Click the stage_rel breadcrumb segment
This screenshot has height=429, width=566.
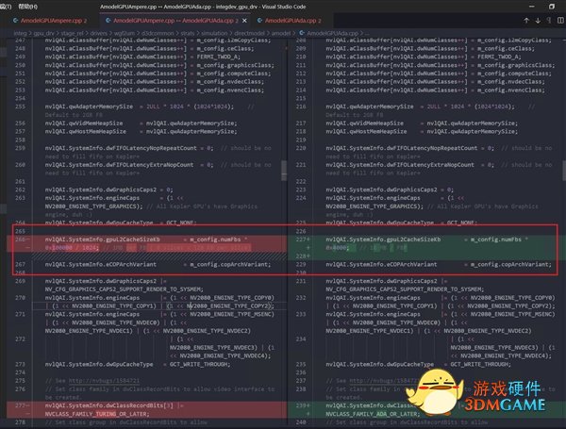pyautogui.click(x=73, y=33)
